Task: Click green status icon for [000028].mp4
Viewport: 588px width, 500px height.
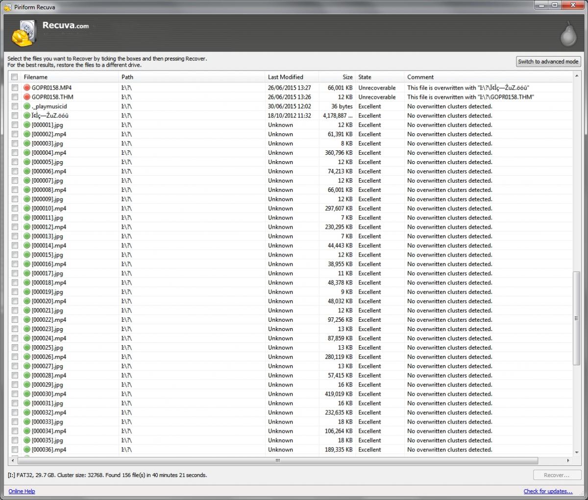Action: (x=27, y=376)
